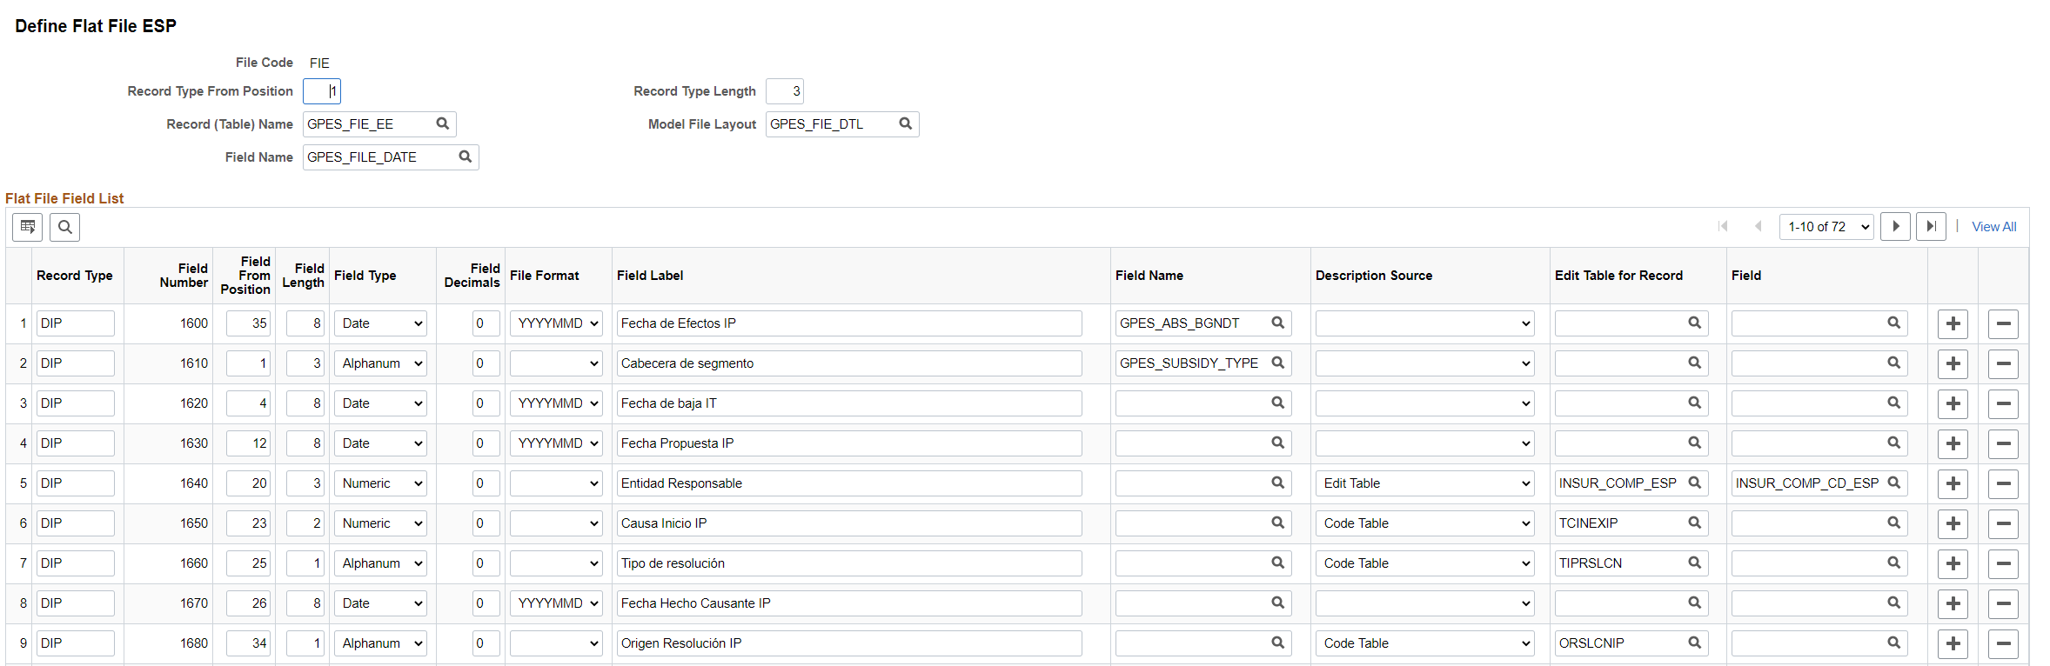
Task: Jump to last page of rows
Action: (x=1931, y=226)
